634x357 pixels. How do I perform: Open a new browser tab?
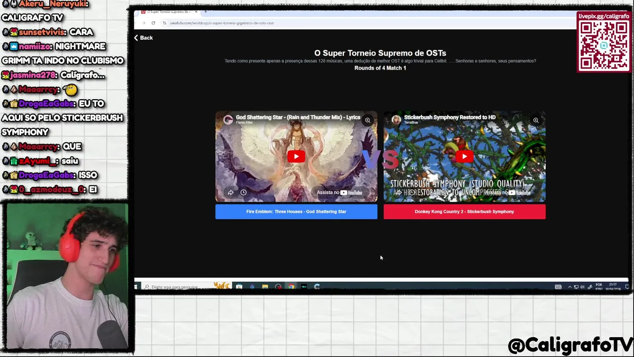pos(206,11)
